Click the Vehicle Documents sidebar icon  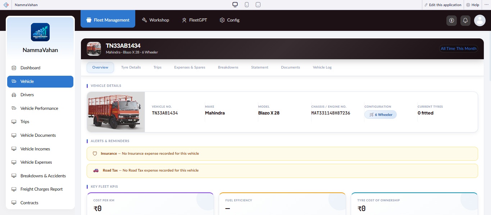pos(14,135)
